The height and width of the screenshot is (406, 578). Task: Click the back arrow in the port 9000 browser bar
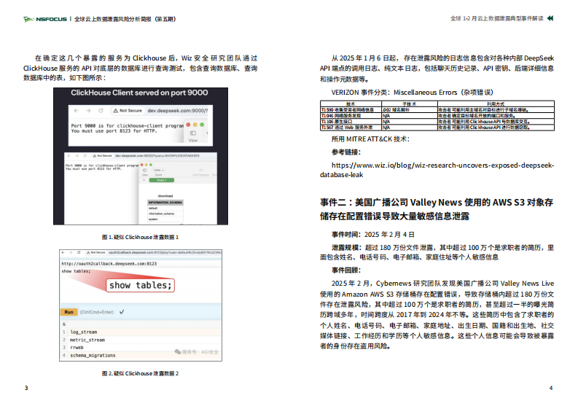click(77, 111)
